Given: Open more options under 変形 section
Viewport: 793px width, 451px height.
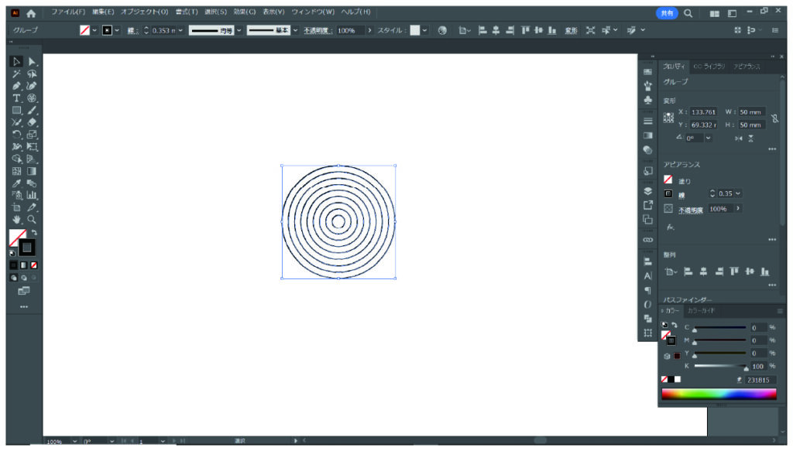Looking at the screenshot, I should click(x=772, y=149).
